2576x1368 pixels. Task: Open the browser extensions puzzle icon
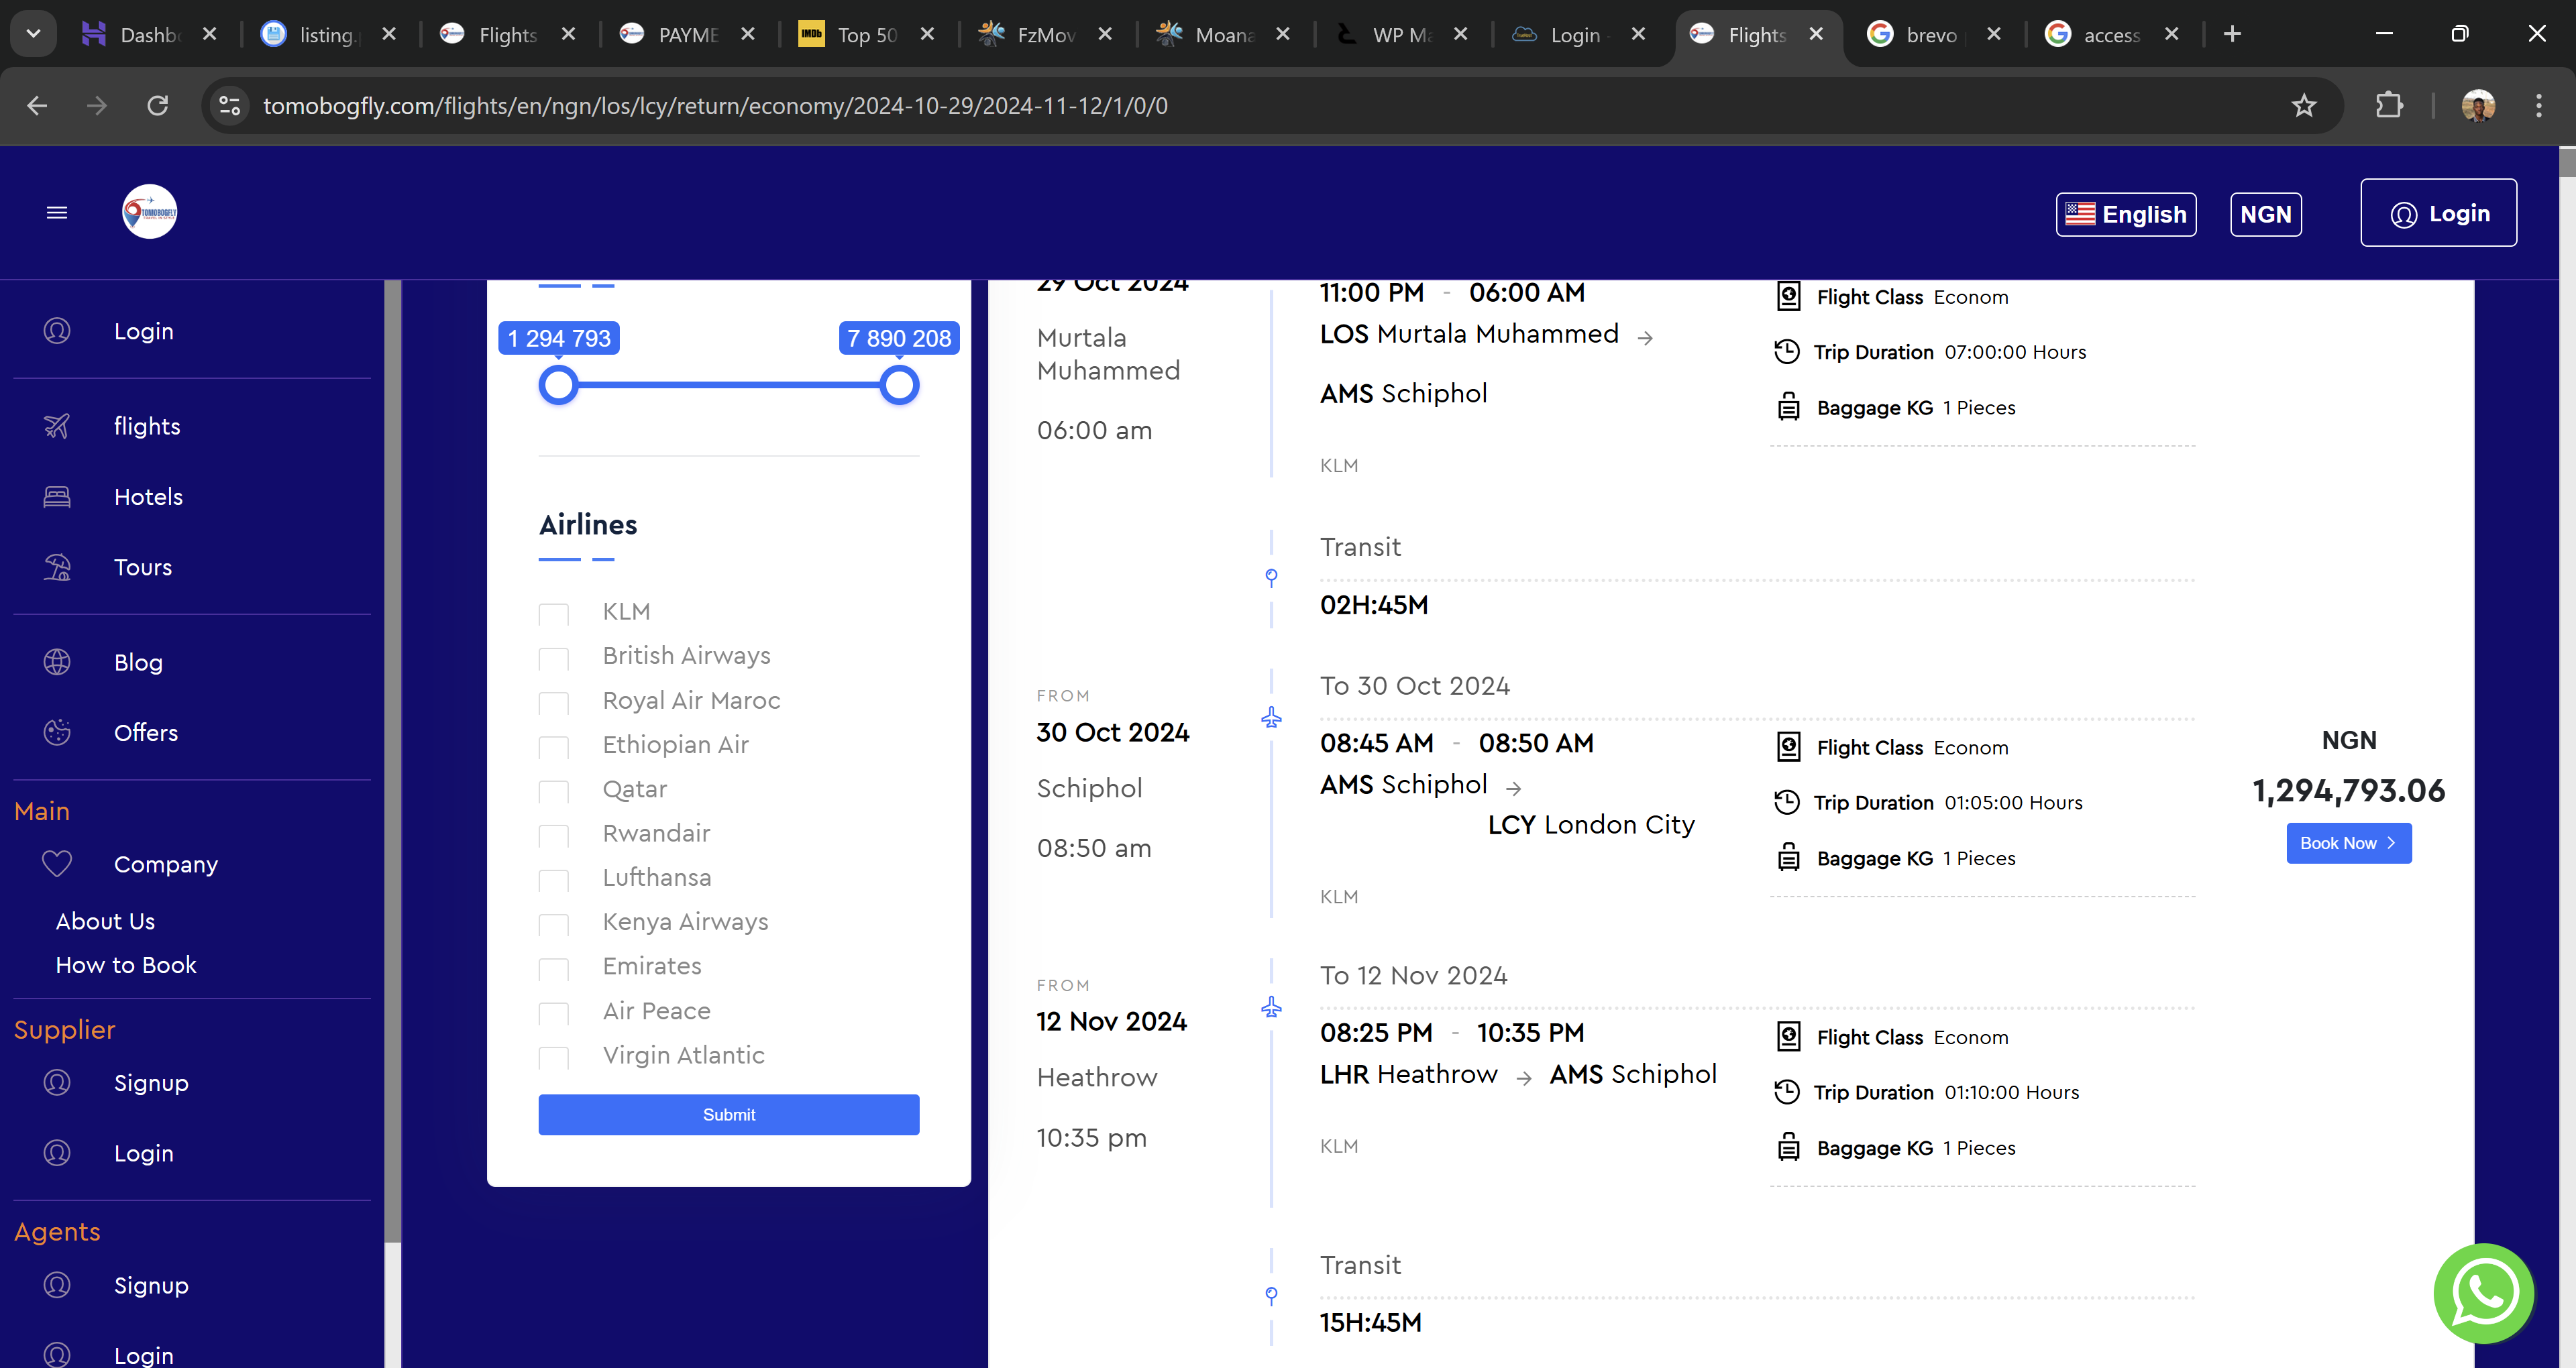2389,106
